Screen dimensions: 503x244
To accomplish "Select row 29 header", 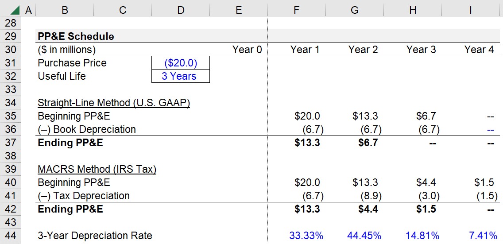I will (x=11, y=36).
